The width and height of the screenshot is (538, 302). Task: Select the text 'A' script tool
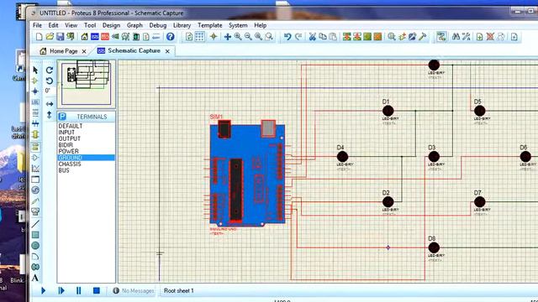click(35, 278)
